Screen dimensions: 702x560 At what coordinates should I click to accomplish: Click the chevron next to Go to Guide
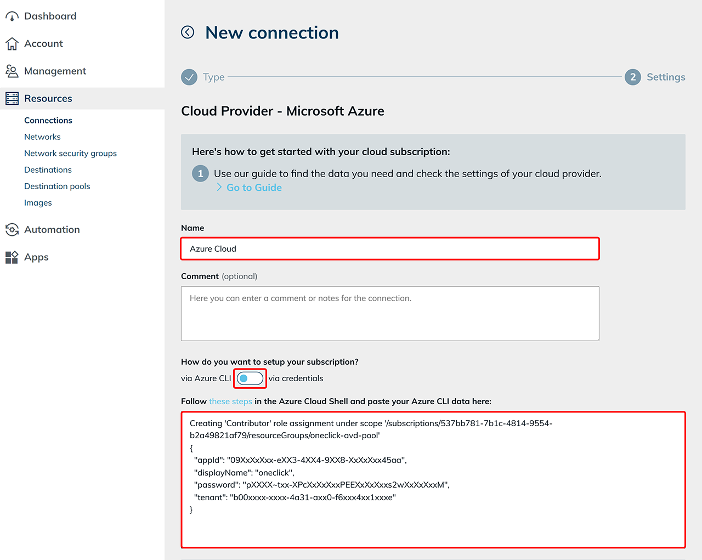(x=219, y=188)
